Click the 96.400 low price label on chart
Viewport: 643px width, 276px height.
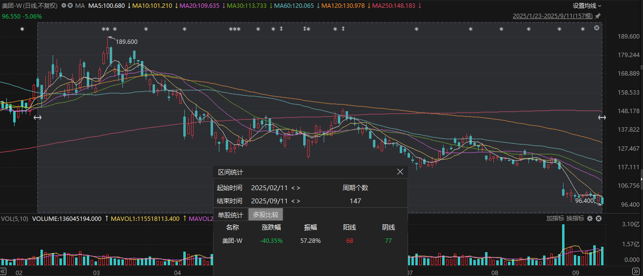(x=585, y=200)
